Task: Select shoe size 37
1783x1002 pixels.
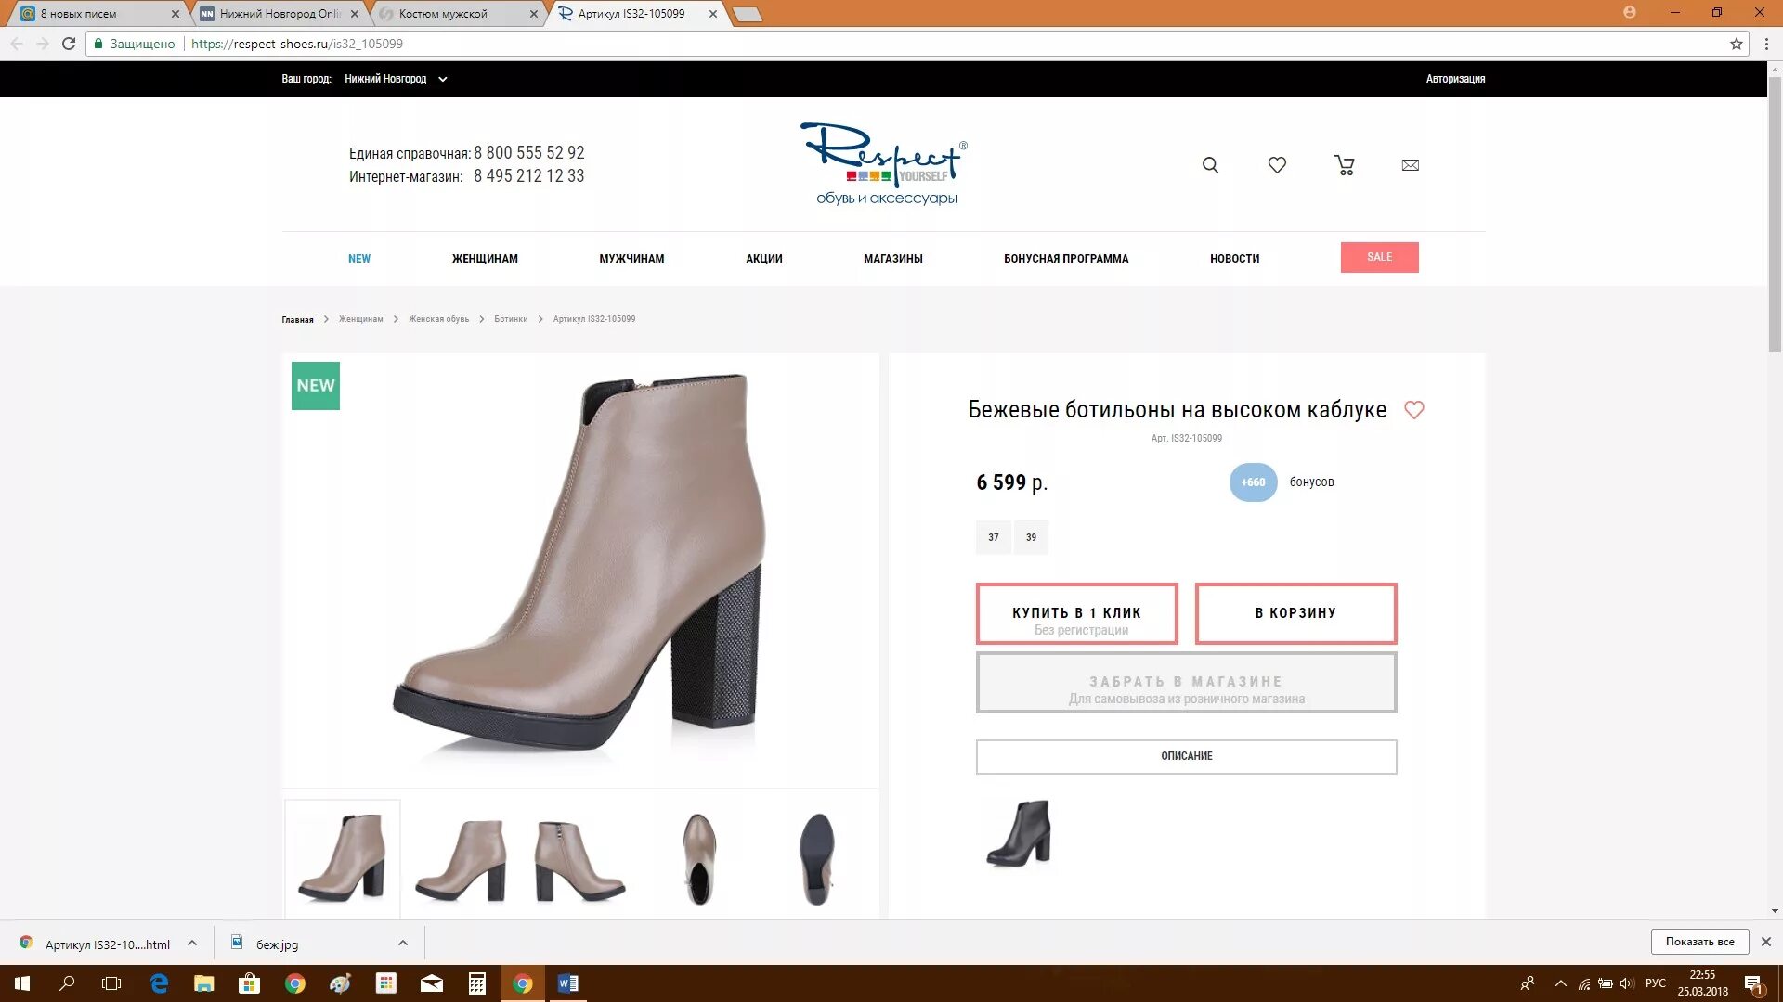Action: [993, 537]
